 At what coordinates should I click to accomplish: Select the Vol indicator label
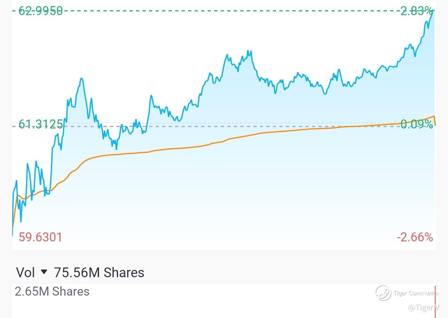(25, 272)
